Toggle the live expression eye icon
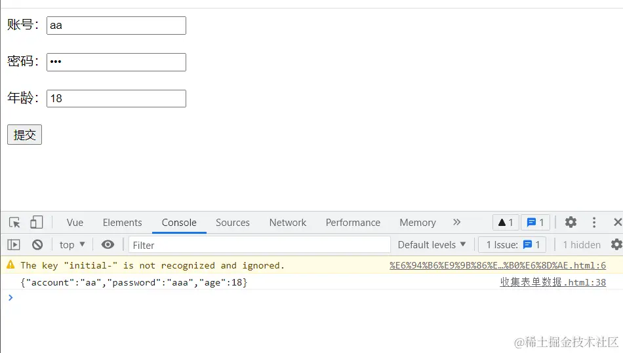The width and height of the screenshot is (623, 353). click(108, 245)
